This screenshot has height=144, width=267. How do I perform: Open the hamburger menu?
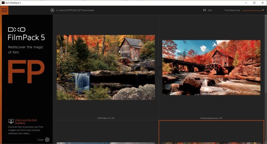[x=4, y=10]
